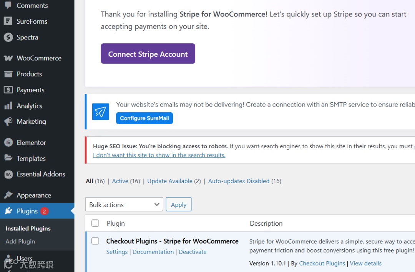Click the Appearance paintbrush icon

(x=8, y=195)
